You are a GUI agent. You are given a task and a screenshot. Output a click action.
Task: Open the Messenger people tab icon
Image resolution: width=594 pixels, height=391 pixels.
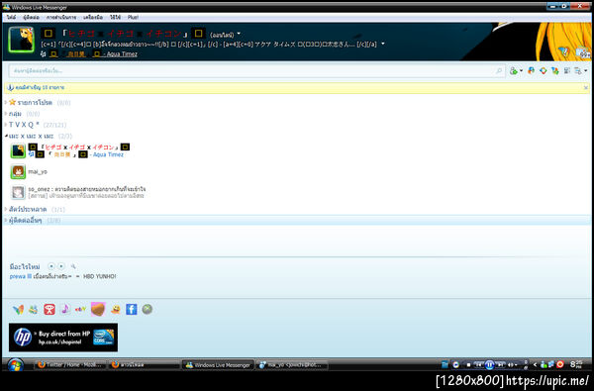tap(34, 309)
